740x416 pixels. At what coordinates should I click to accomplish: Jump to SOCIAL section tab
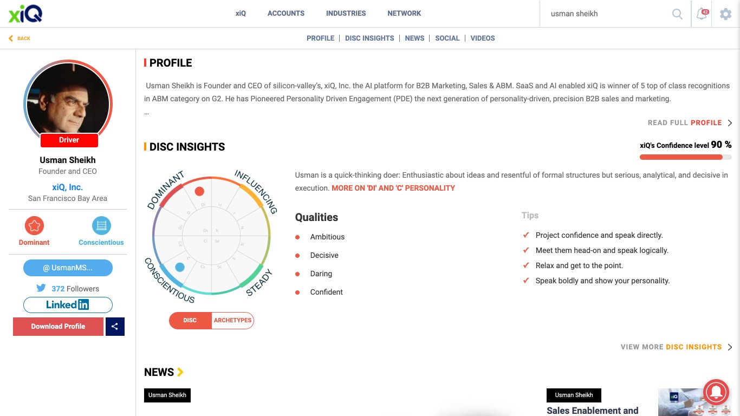[447, 38]
